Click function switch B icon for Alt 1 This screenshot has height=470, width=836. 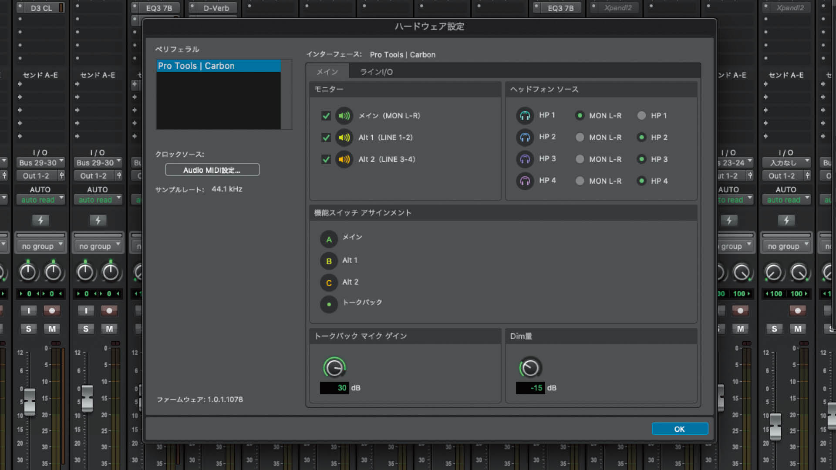point(329,261)
